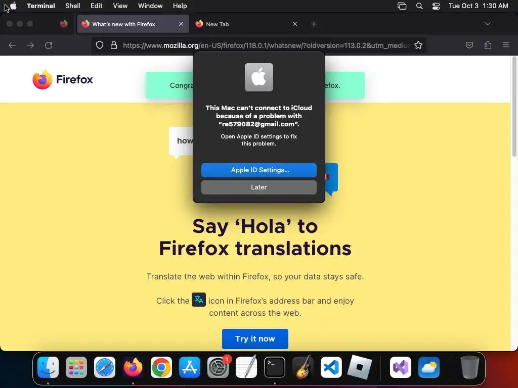Open Control Center in menu bar
This screenshot has height=388, width=518.
tap(436, 6)
